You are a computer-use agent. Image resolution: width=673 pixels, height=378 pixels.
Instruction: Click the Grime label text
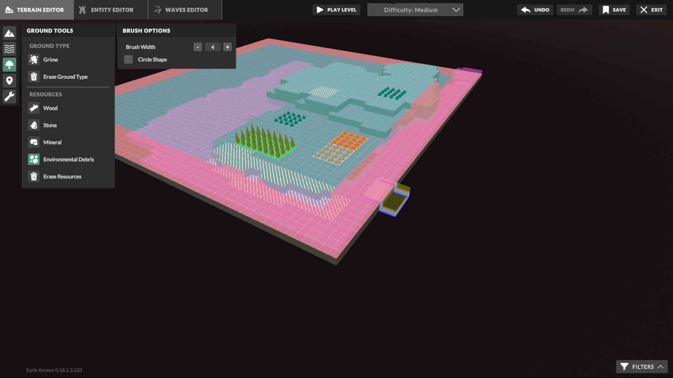[x=50, y=60]
